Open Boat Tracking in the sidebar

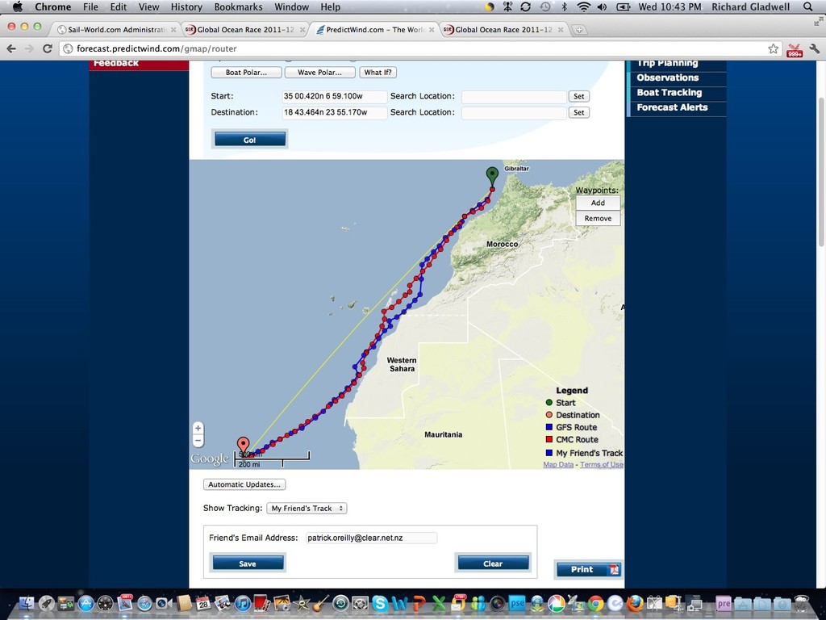[669, 92]
